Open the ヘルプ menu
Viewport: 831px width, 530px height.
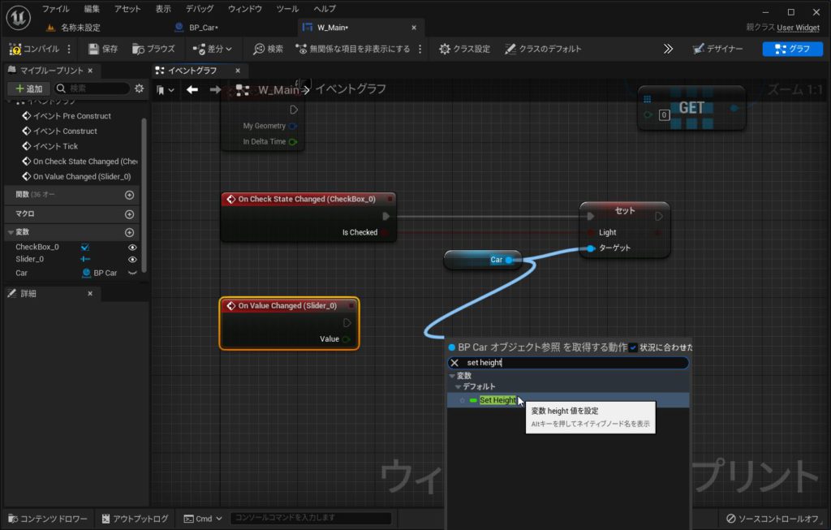pyautogui.click(x=325, y=9)
